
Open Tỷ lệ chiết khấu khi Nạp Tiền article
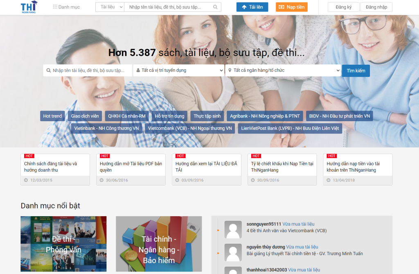click(x=282, y=167)
